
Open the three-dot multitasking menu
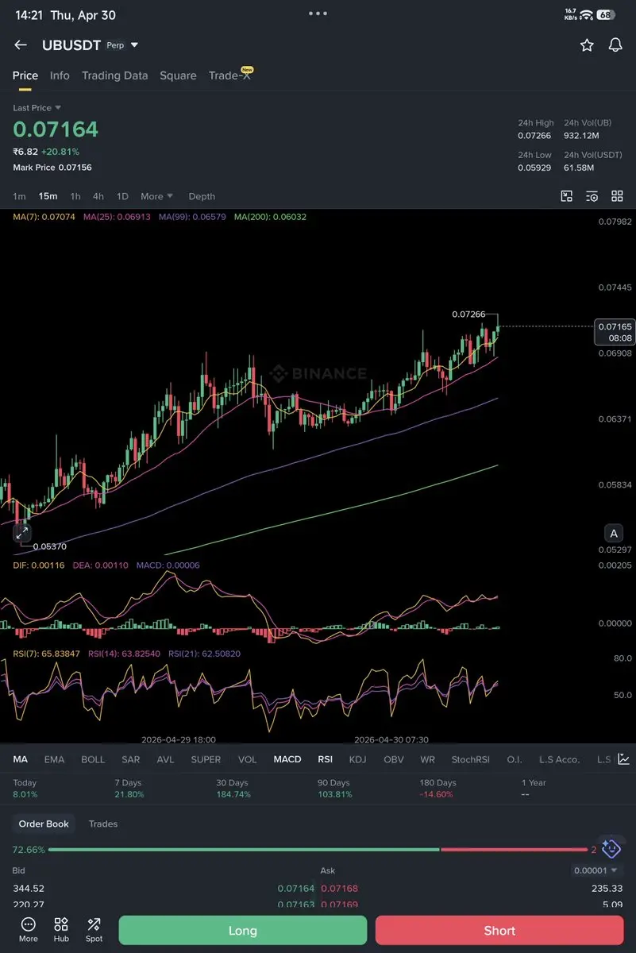pyautogui.click(x=318, y=14)
